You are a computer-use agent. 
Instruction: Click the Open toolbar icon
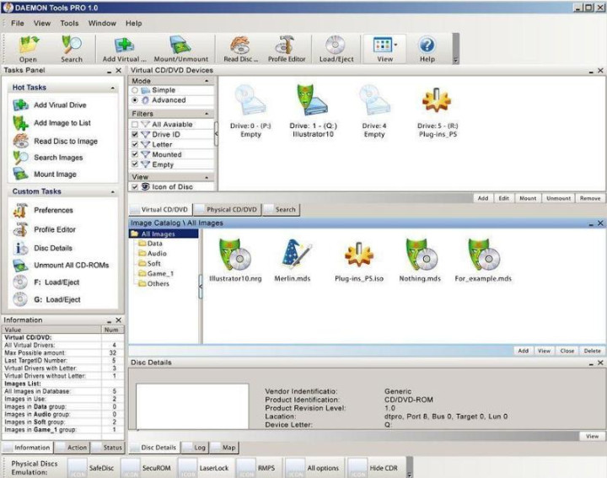pyautogui.click(x=29, y=49)
